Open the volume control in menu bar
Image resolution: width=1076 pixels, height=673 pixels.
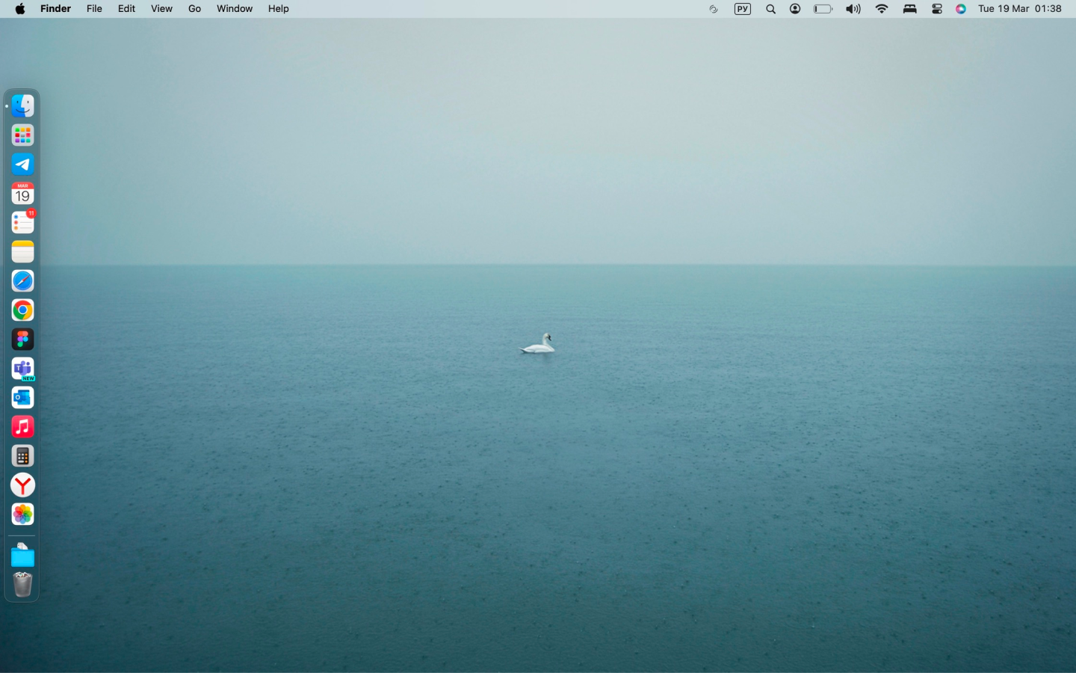tap(853, 9)
